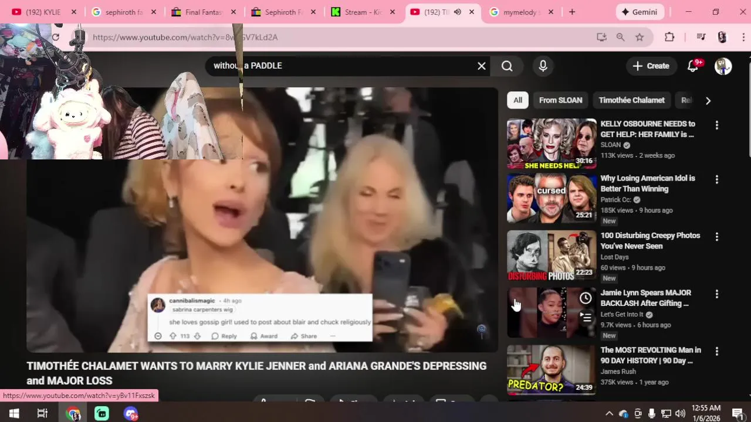Select the Timothée Chalamet chip
Viewport: 751px width, 422px height.
point(631,100)
